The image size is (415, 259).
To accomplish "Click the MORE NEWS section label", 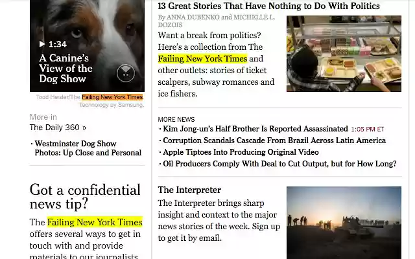I will point(176,119).
